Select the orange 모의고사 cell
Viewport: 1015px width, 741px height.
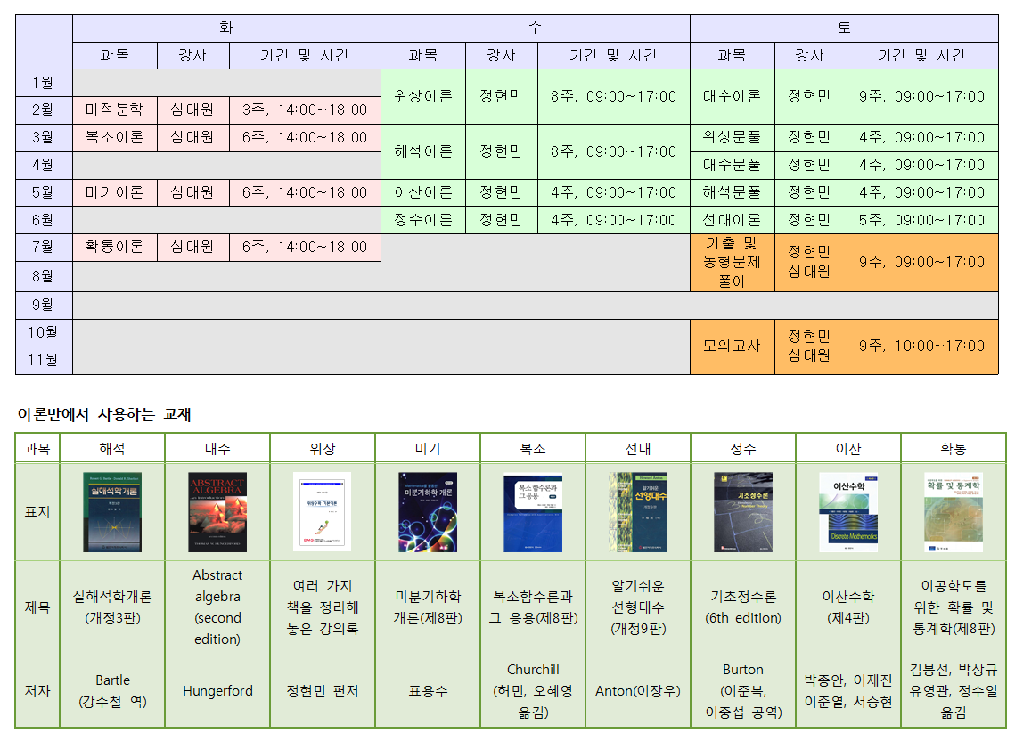click(732, 346)
